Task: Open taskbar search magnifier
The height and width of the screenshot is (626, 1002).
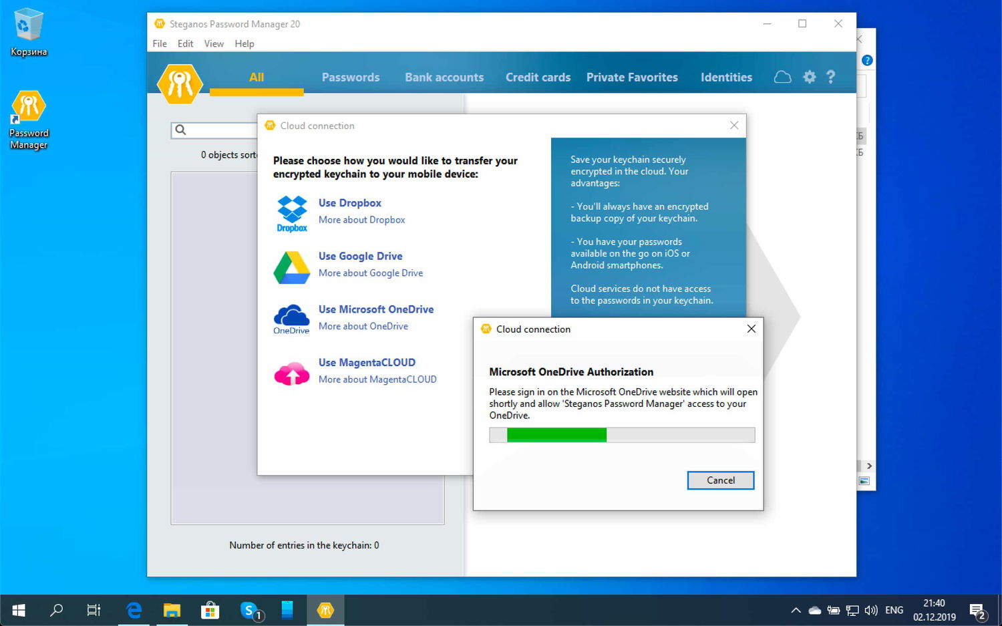Action: coord(57,610)
